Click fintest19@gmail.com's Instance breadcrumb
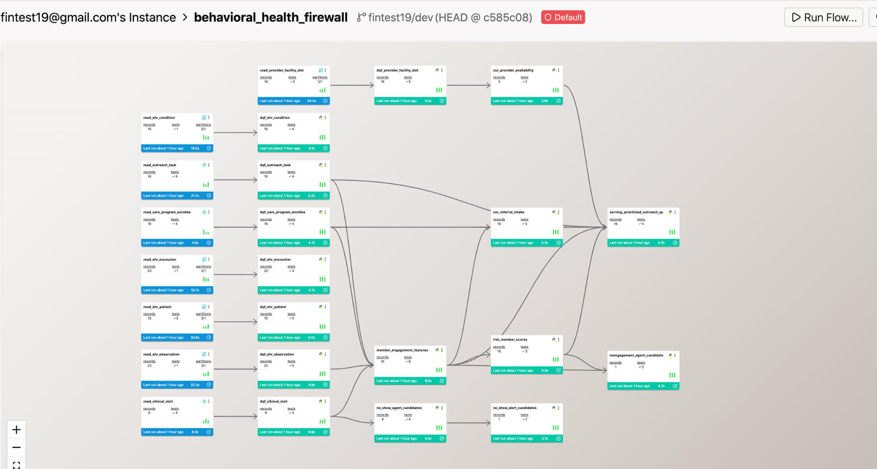 coord(88,17)
